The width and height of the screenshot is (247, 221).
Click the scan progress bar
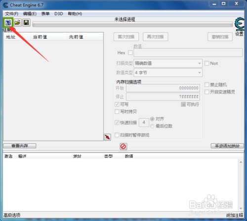coord(133,24)
